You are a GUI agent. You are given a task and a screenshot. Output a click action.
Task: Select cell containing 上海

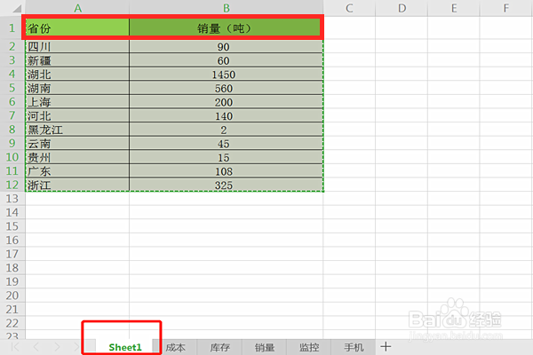77,102
